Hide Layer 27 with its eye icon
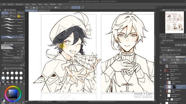 (x=161, y=70)
